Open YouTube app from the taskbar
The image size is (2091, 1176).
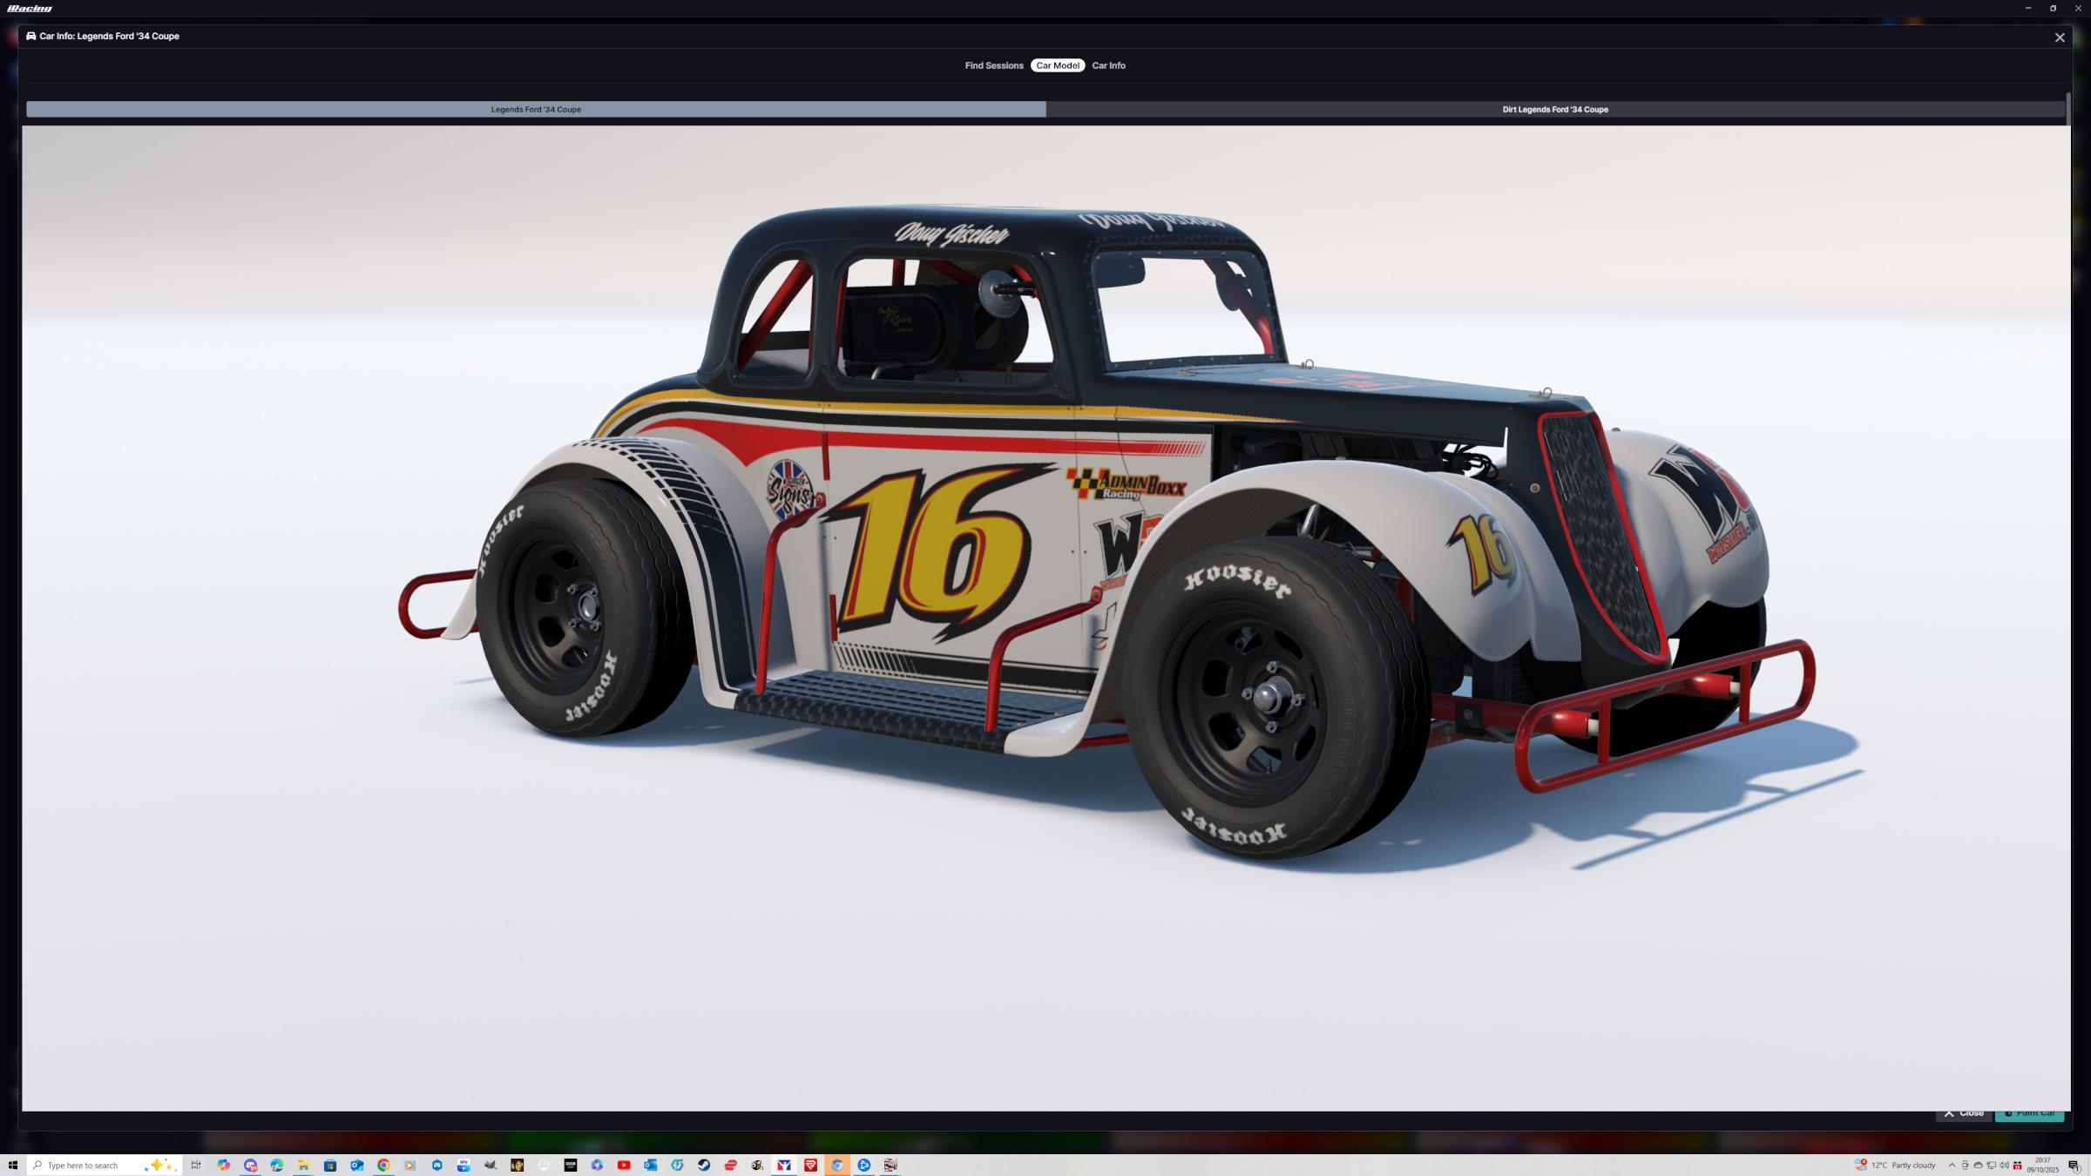click(624, 1166)
